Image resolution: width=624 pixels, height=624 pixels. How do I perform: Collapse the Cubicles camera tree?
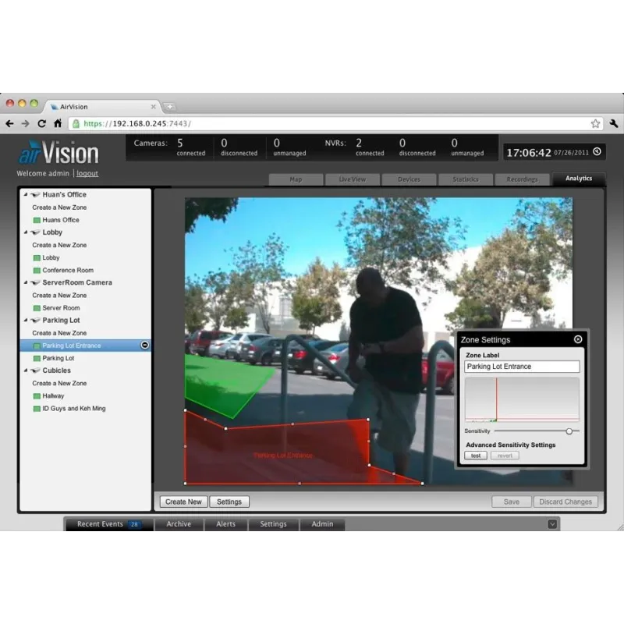[25, 370]
